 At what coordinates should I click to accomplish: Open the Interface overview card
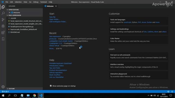(139, 66)
